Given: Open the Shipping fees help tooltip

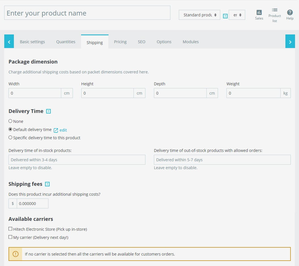Looking at the screenshot, I should coord(47,184).
